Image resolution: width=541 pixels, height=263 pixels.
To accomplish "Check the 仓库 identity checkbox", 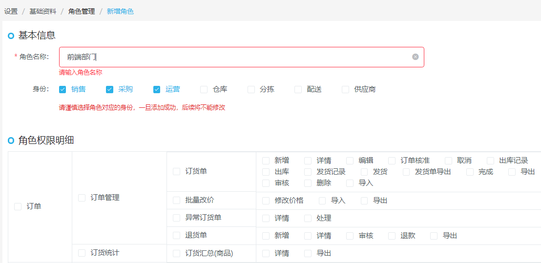I will click(204, 90).
